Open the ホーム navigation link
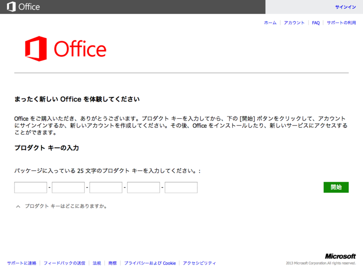This screenshot has width=363, height=271. [x=270, y=23]
